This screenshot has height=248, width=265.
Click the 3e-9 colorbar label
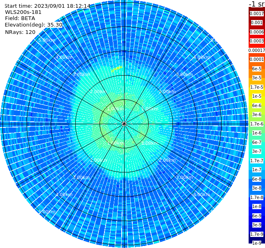tap(257, 225)
